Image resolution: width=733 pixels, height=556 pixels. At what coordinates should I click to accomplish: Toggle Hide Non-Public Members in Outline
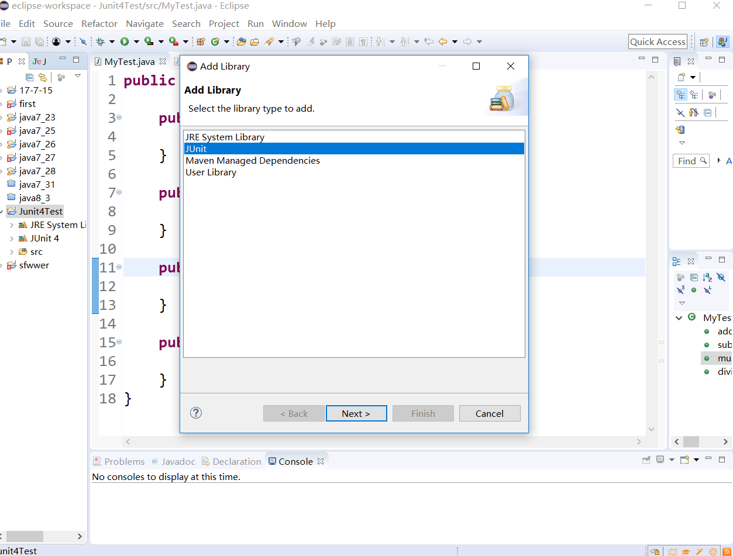coord(694,290)
